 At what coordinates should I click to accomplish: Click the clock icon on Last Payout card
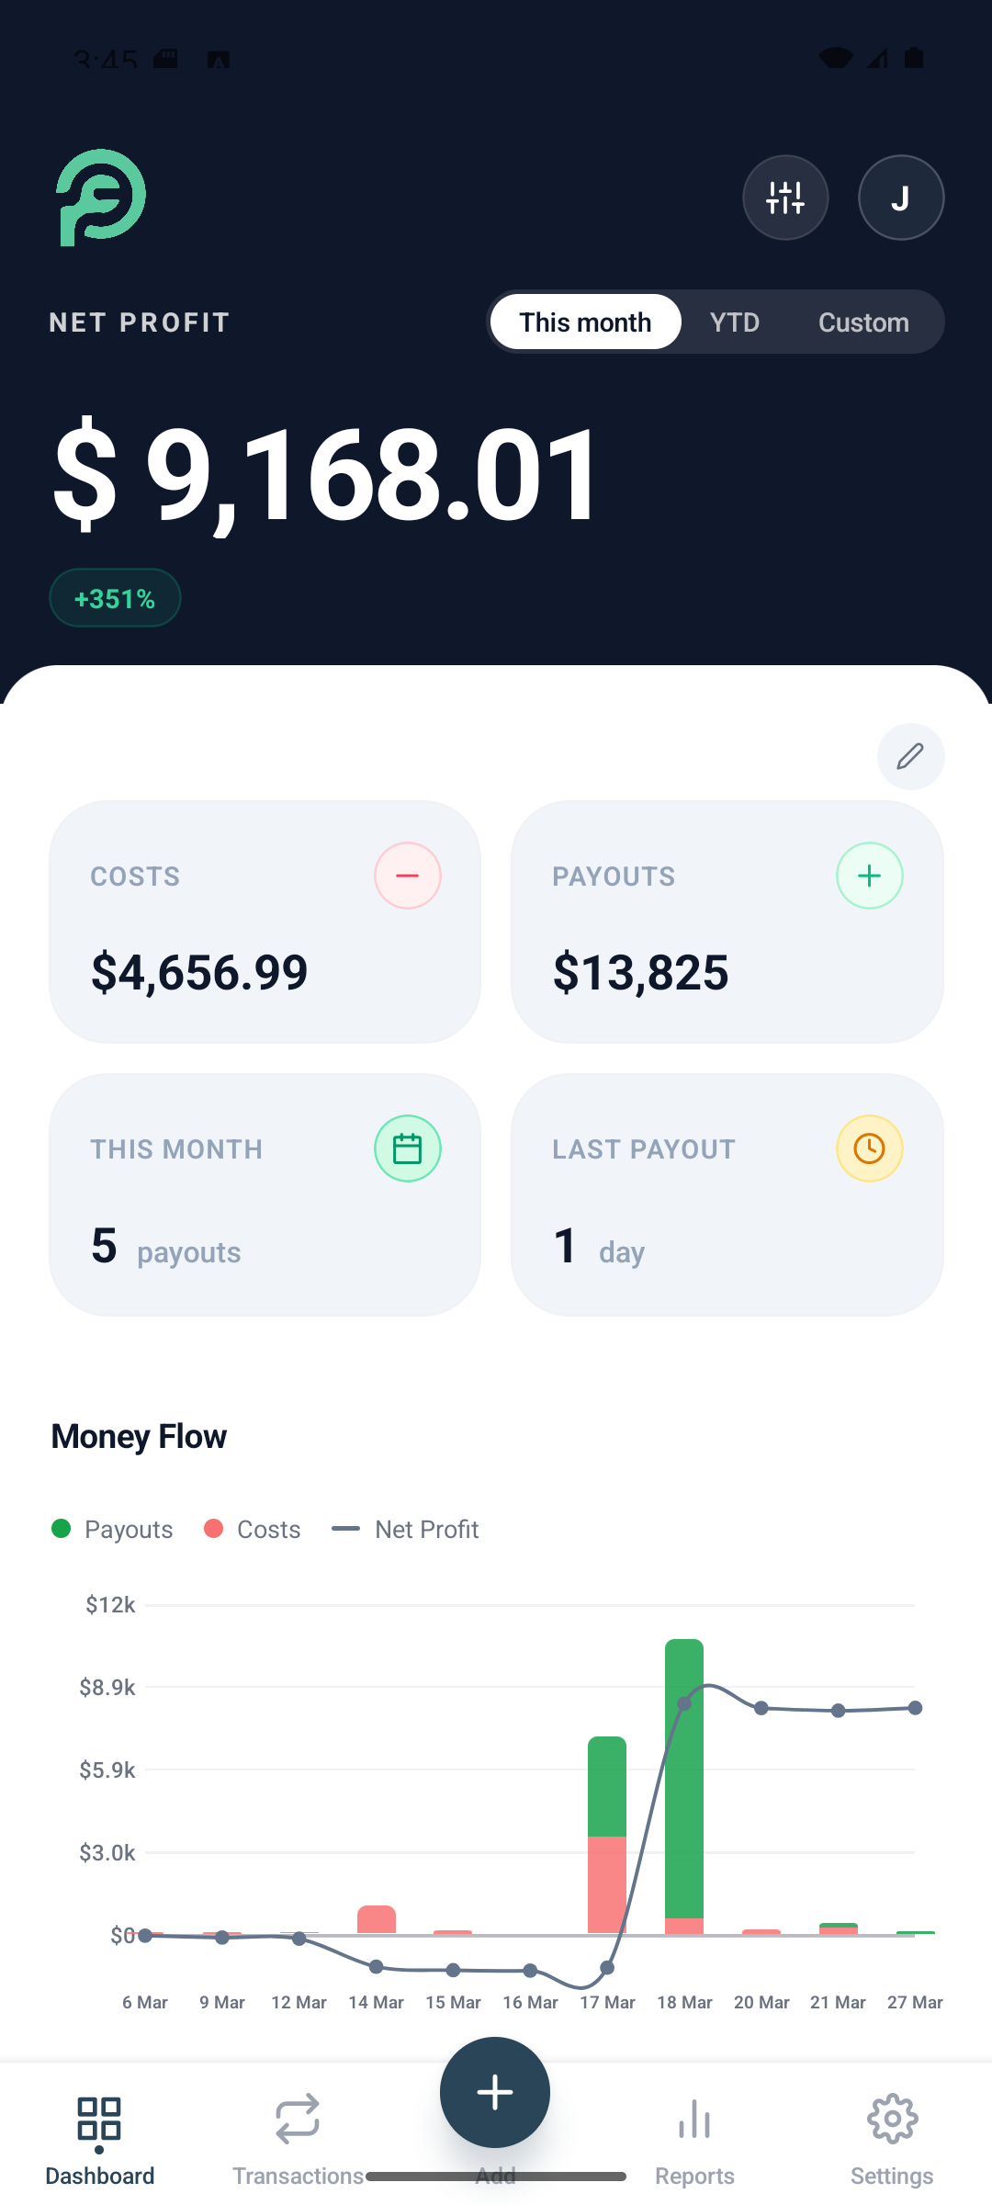[869, 1148]
